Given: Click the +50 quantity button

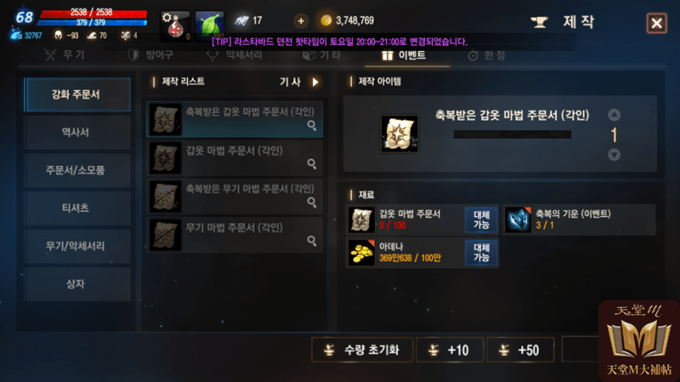Looking at the screenshot, I should [x=520, y=350].
